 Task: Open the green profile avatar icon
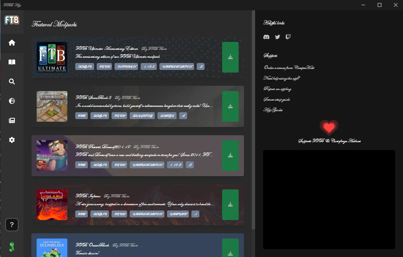coord(12,246)
